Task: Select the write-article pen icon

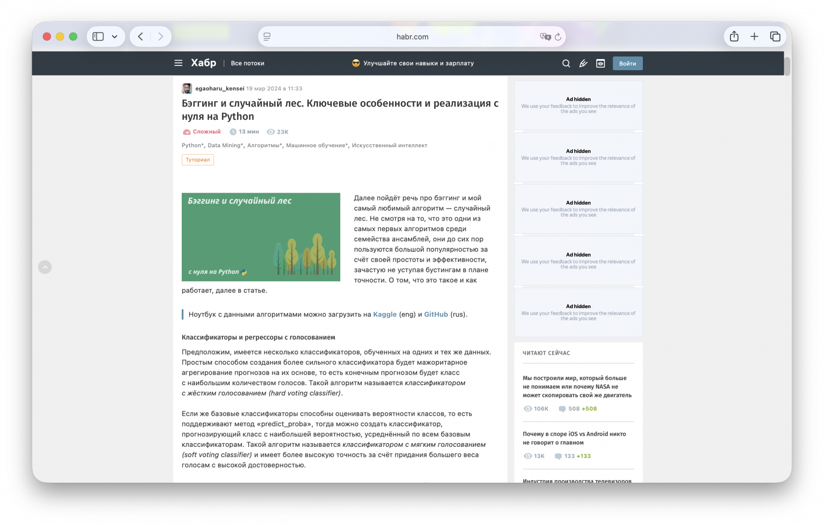Action: pos(583,63)
